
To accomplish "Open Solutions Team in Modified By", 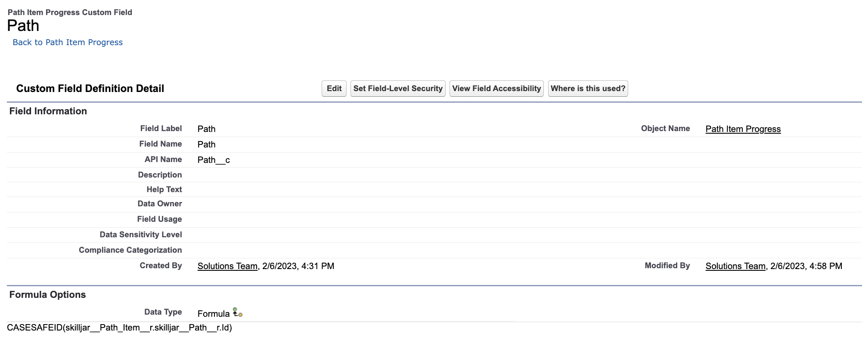I will pyautogui.click(x=735, y=266).
